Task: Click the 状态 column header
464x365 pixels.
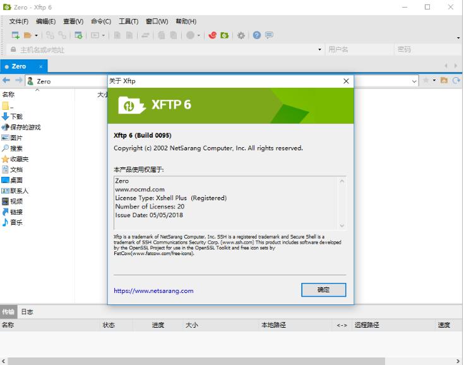Action: click(x=109, y=325)
